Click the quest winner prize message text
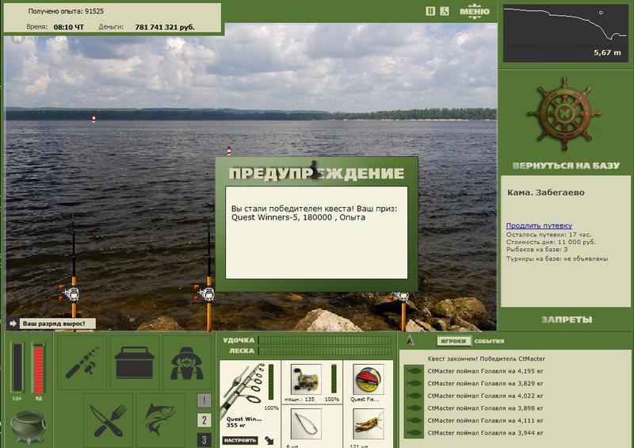Image resolution: width=634 pixels, height=448 pixels. [314, 213]
